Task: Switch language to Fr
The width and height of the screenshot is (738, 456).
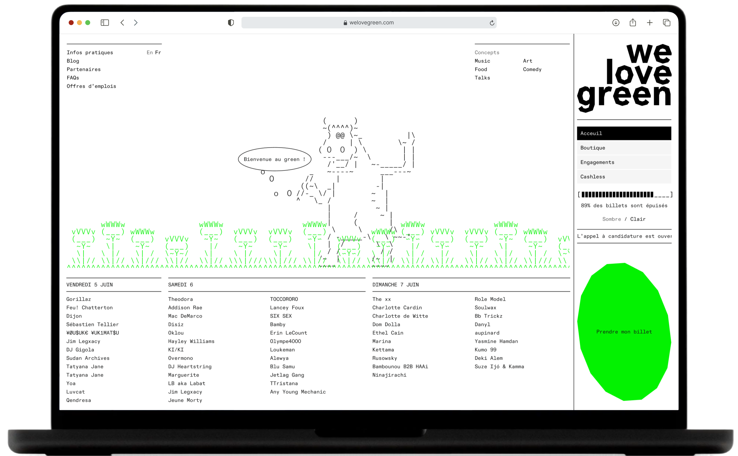Action: pos(158,52)
